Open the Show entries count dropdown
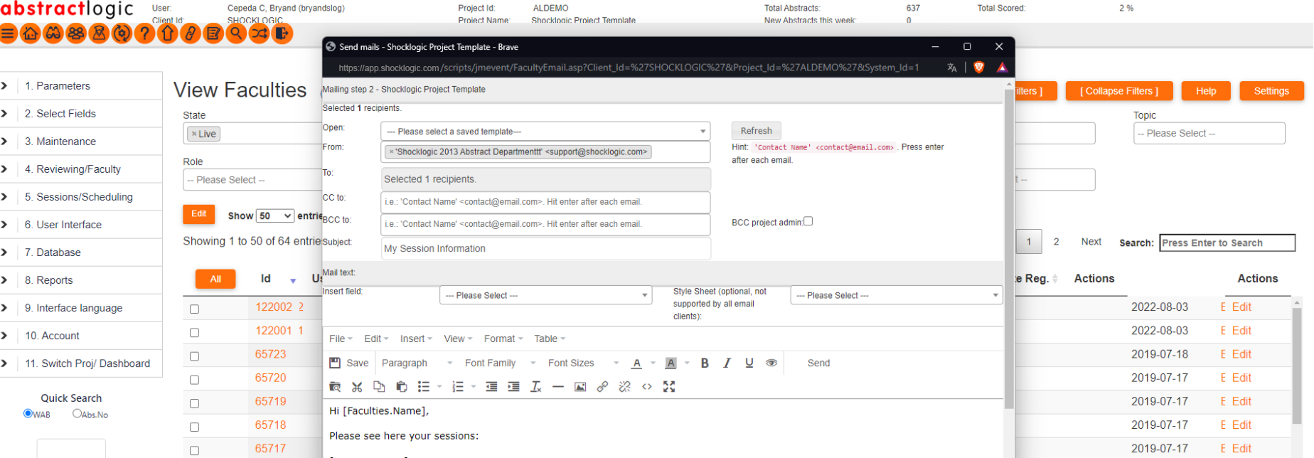 point(275,215)
